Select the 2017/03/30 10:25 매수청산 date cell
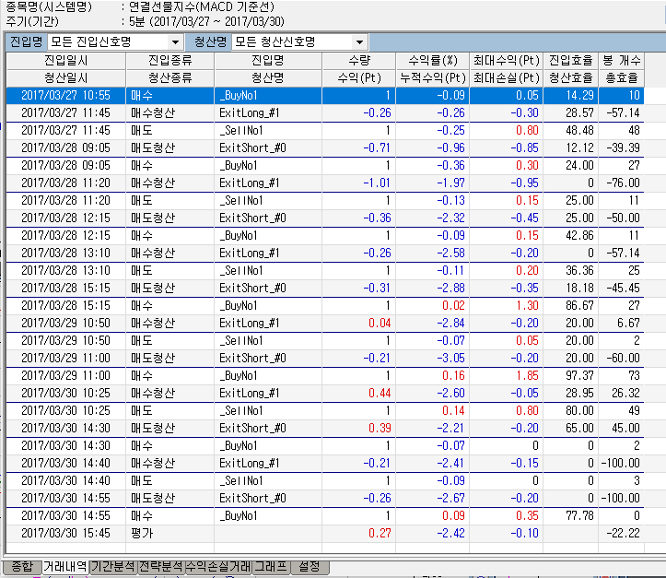 coord(65,393)
